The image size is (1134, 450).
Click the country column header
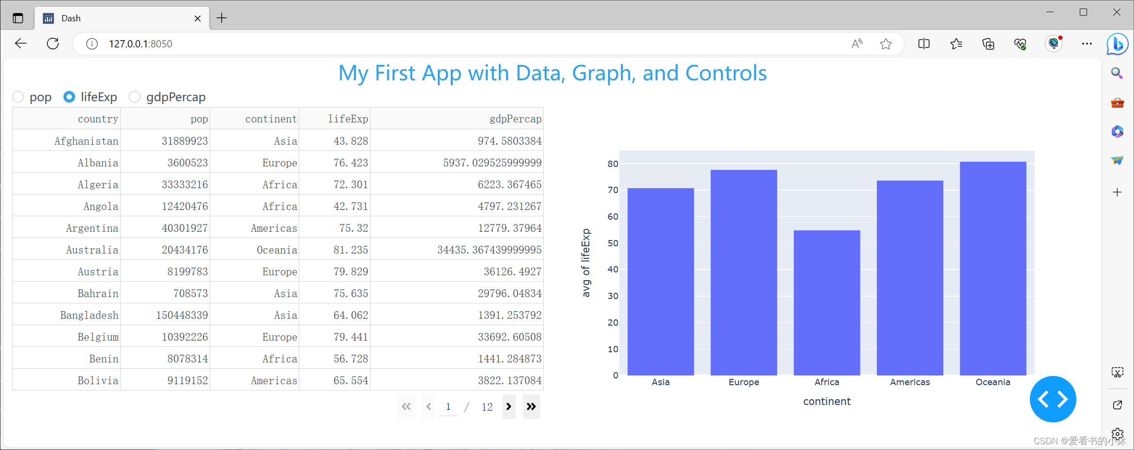(66, 119)
